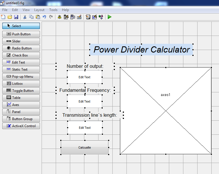
Task: Select Edit Text box under Fundamental Frequency
Action: pos(85,101)
